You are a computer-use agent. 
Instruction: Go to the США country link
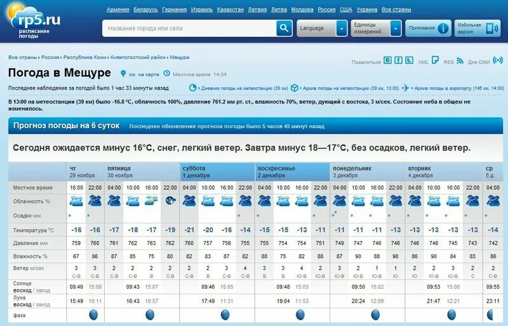[345, 10]
